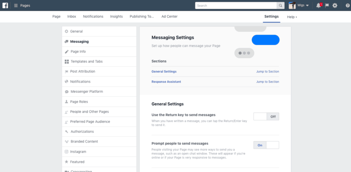Screen dimensions: 351x172
Task: Select Templates and Tabs sidebar item
Action: [99, 62]
